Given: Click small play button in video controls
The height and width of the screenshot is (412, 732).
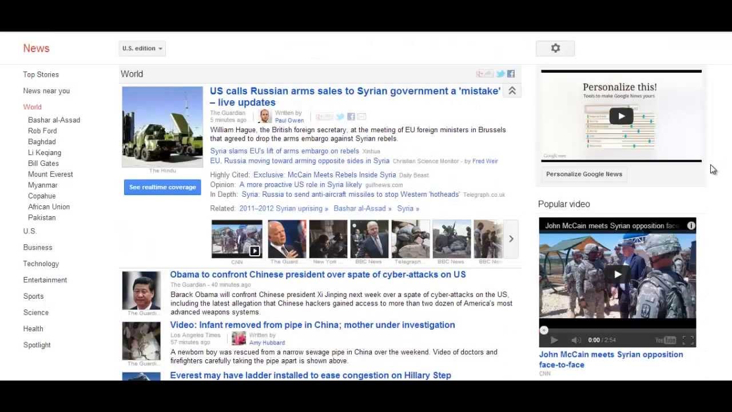Looking at the screenshot, I should [x=554, y=340].
